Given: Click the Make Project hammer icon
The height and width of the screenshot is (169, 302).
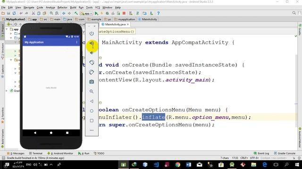Looking at the screenshot, I should (x=76, y=13).
